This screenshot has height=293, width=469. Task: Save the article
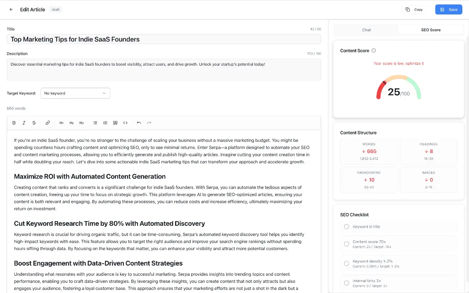click(448, 9)
